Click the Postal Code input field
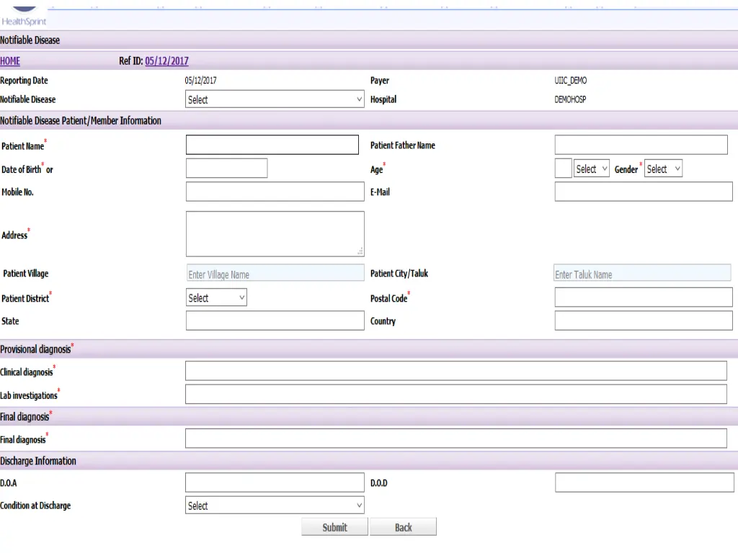 point(644,297)
